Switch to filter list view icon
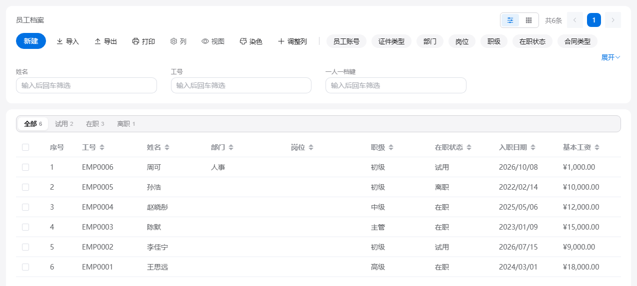The image size is (637, 286). coord(510,20)
